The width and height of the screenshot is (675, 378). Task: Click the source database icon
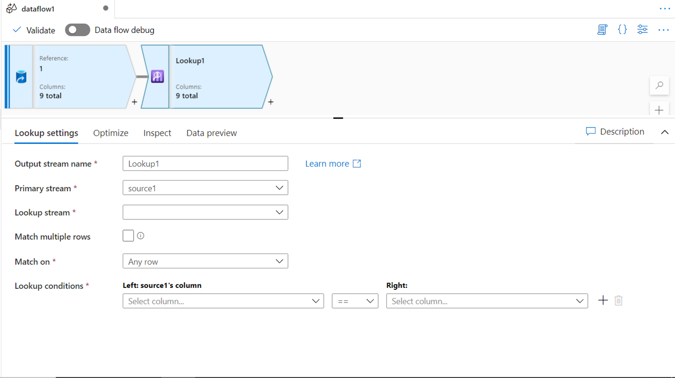point(21,77)
